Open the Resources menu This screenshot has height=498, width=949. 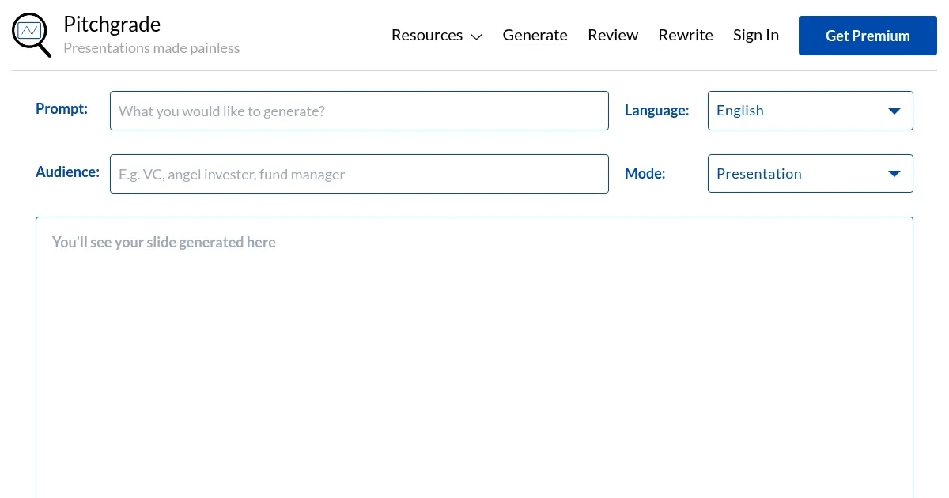coord(428,35)
